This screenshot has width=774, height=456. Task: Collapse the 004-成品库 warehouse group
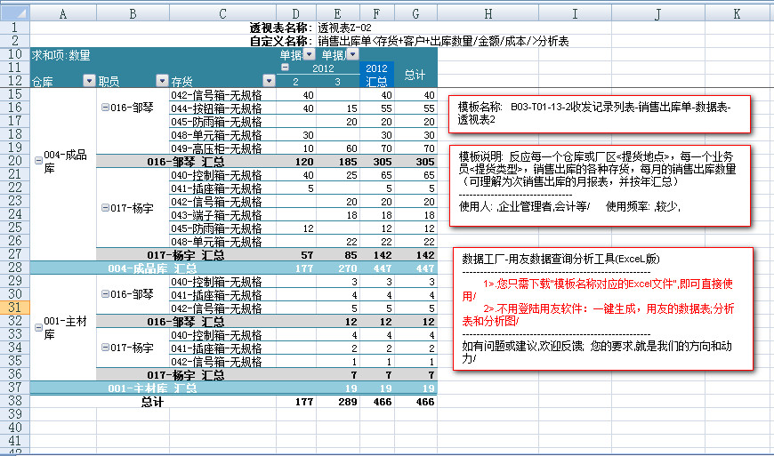tap(37, 160)
